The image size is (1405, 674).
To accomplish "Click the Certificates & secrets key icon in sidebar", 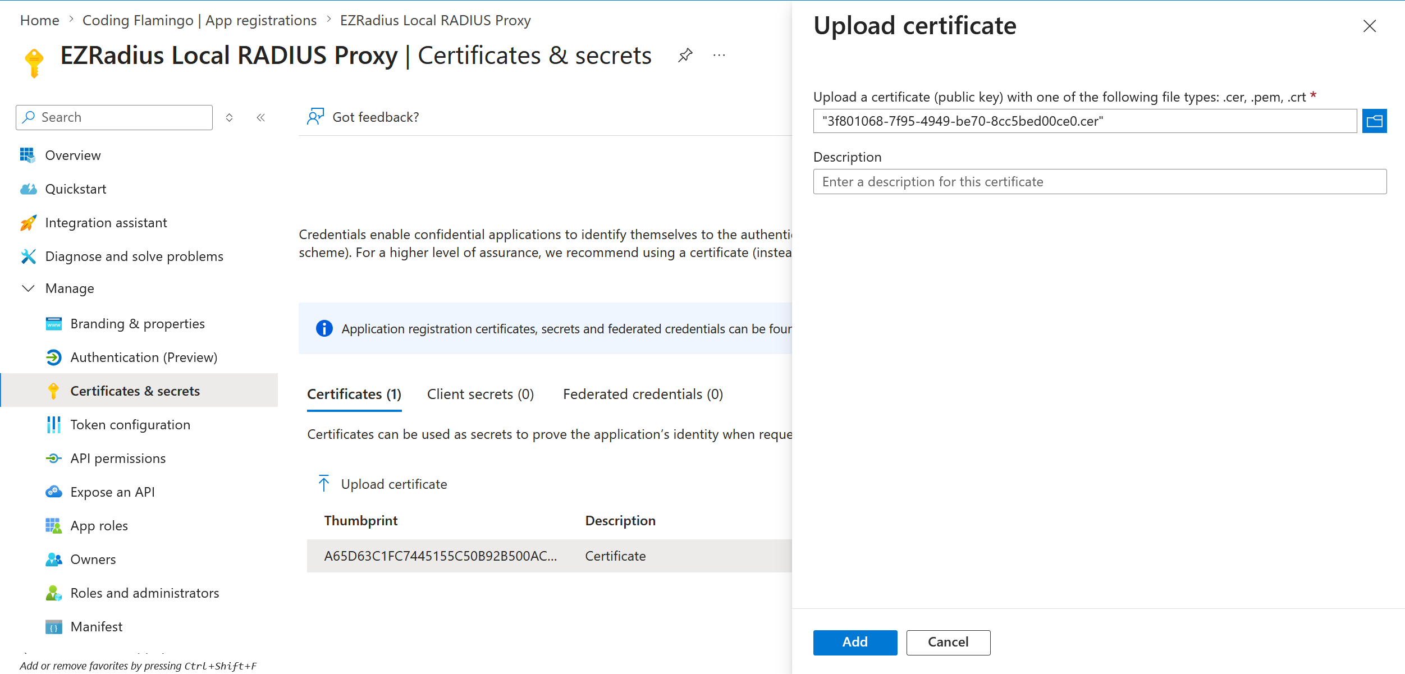I will (x=54, y=391).
